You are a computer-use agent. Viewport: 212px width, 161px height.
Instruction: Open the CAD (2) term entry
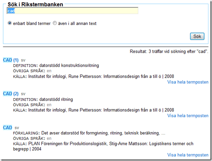tap(11, 94)
